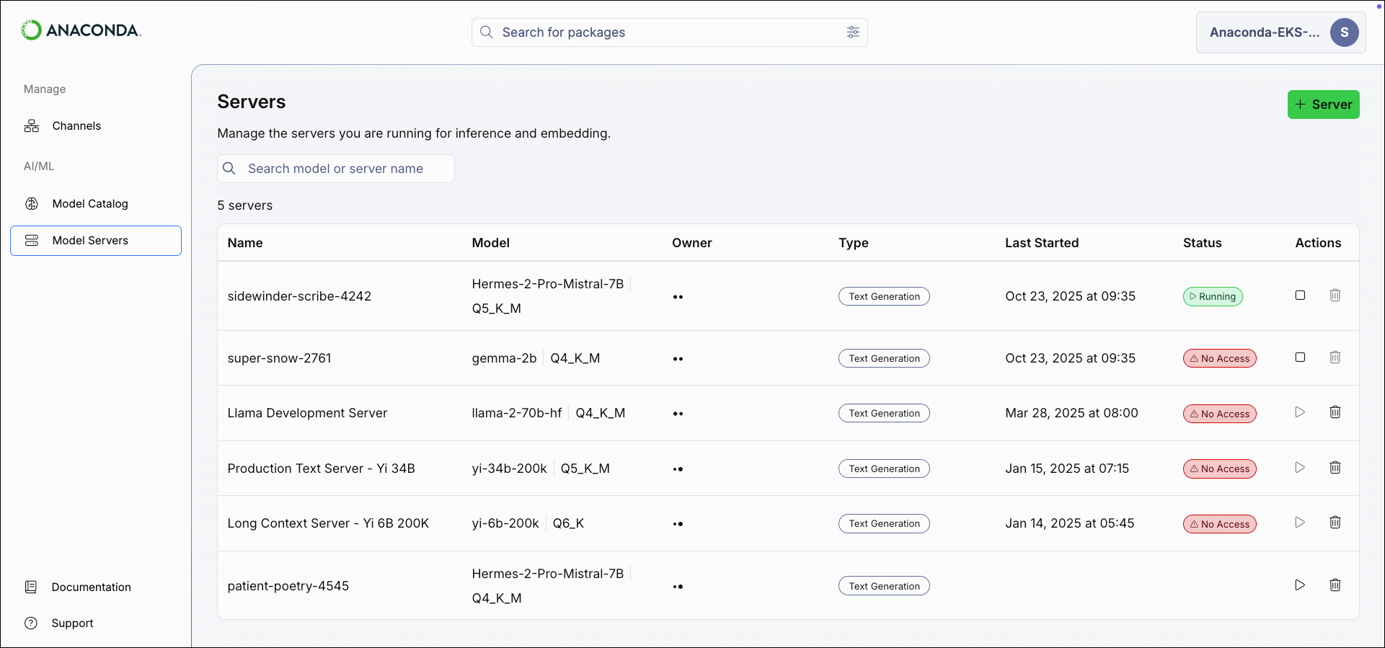Click No Access badge for Long Context Server

[x=1220, y=524]
